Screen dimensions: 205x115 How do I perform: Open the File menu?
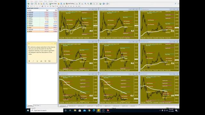(x=28, y=1)
